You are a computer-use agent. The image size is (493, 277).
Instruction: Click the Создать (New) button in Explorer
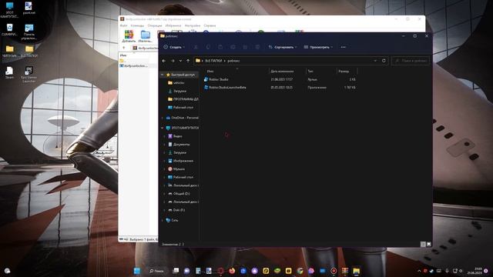point(174,47)
